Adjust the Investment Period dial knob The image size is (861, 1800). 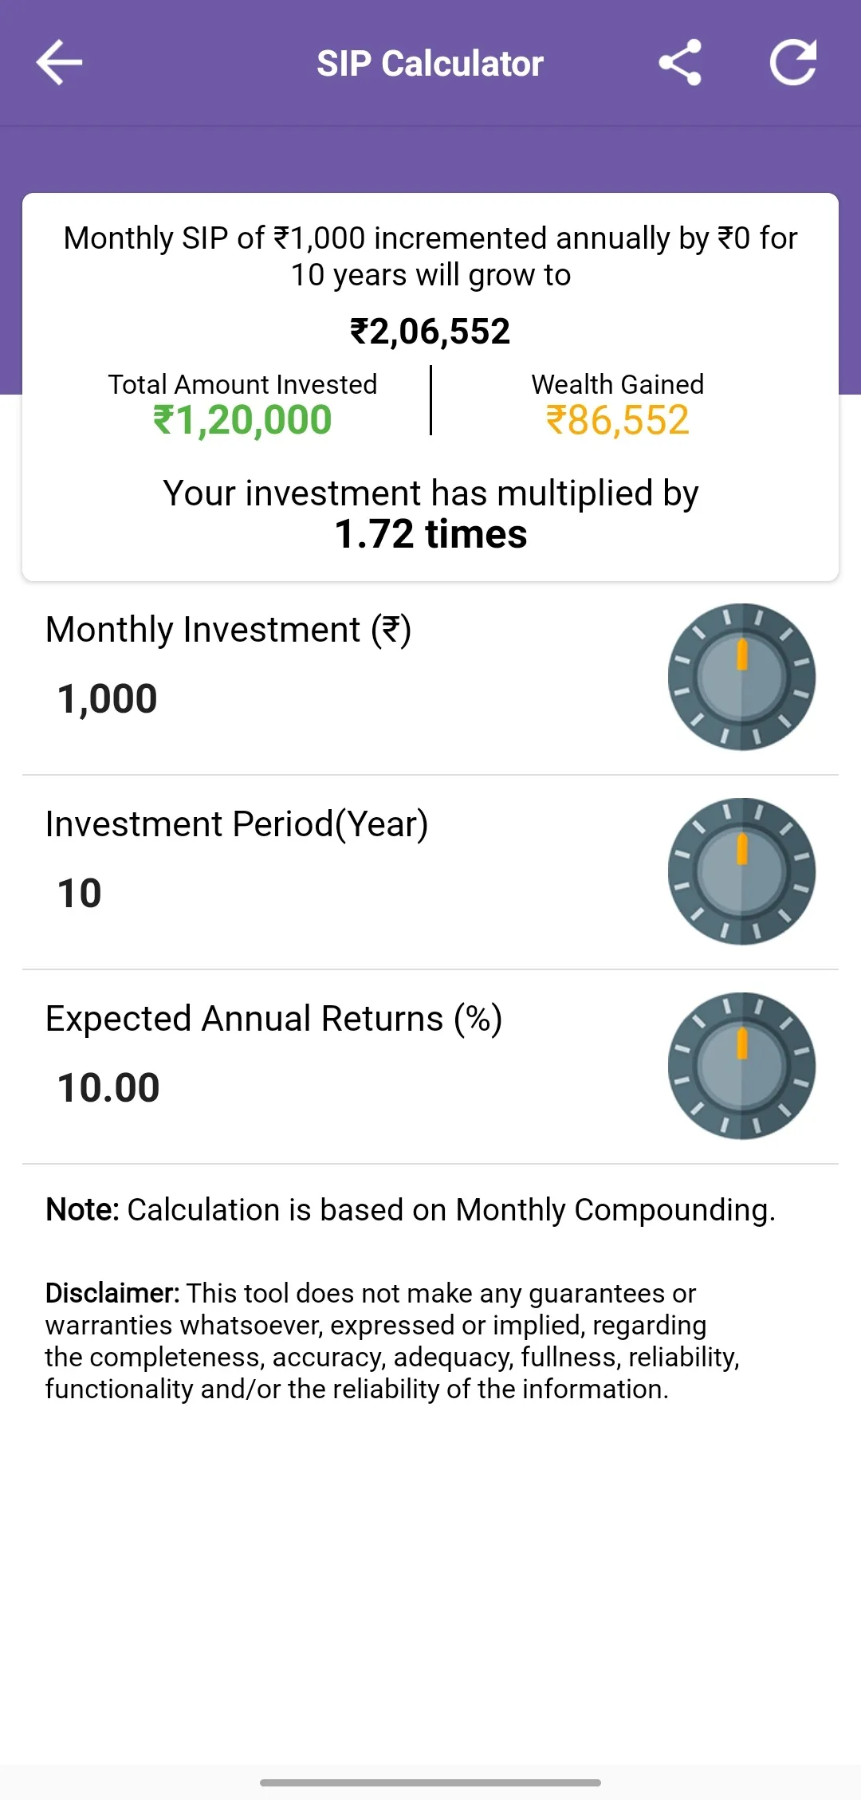[741, 871]
